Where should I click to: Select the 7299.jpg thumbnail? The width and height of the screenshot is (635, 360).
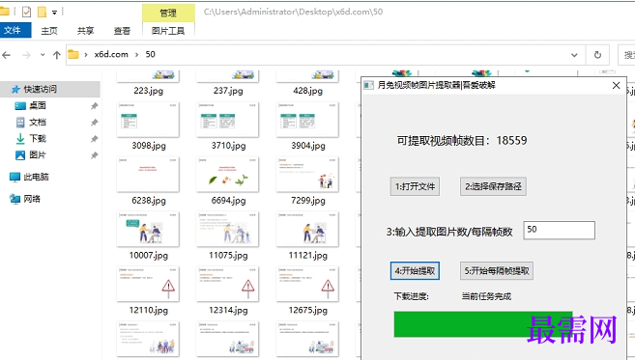[x=307, y=175]
